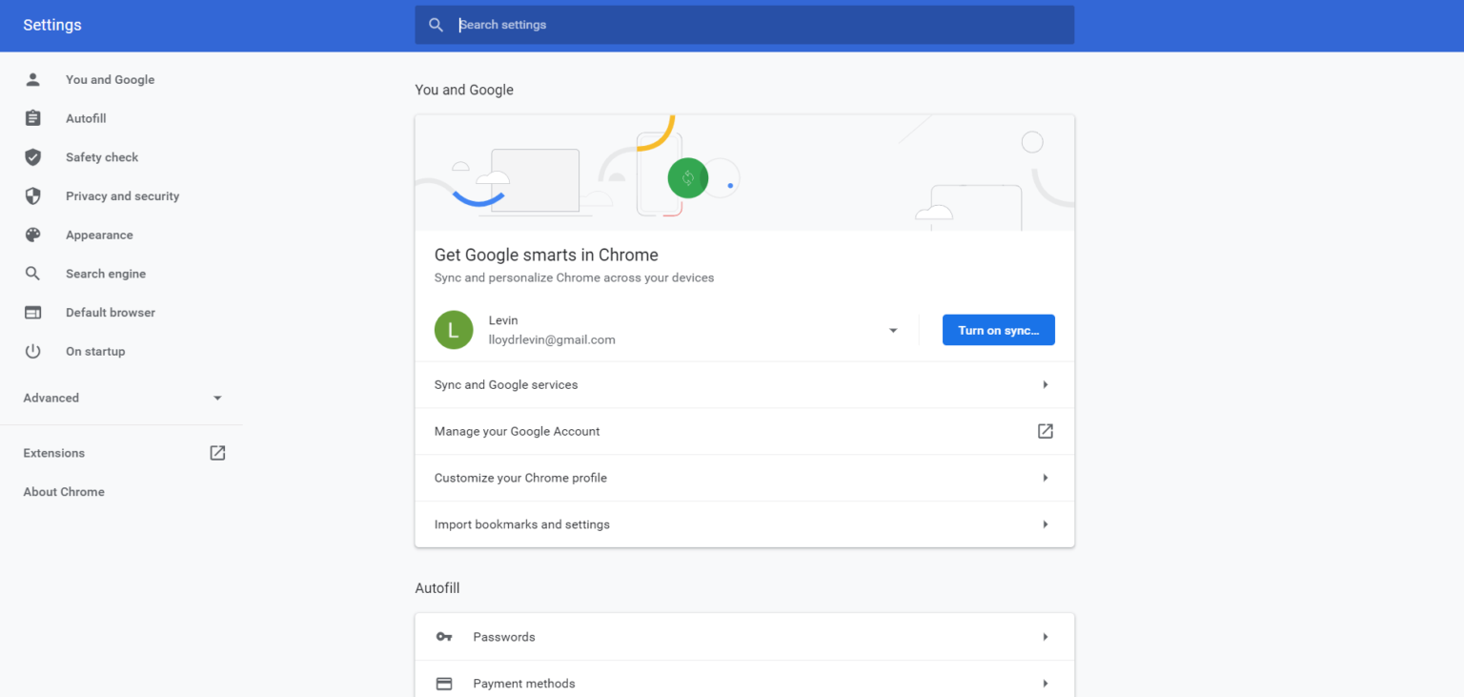This screenshot has height=697, width=1464.
Task: Select Search engine in the sidebar
Action: (106, 274)
